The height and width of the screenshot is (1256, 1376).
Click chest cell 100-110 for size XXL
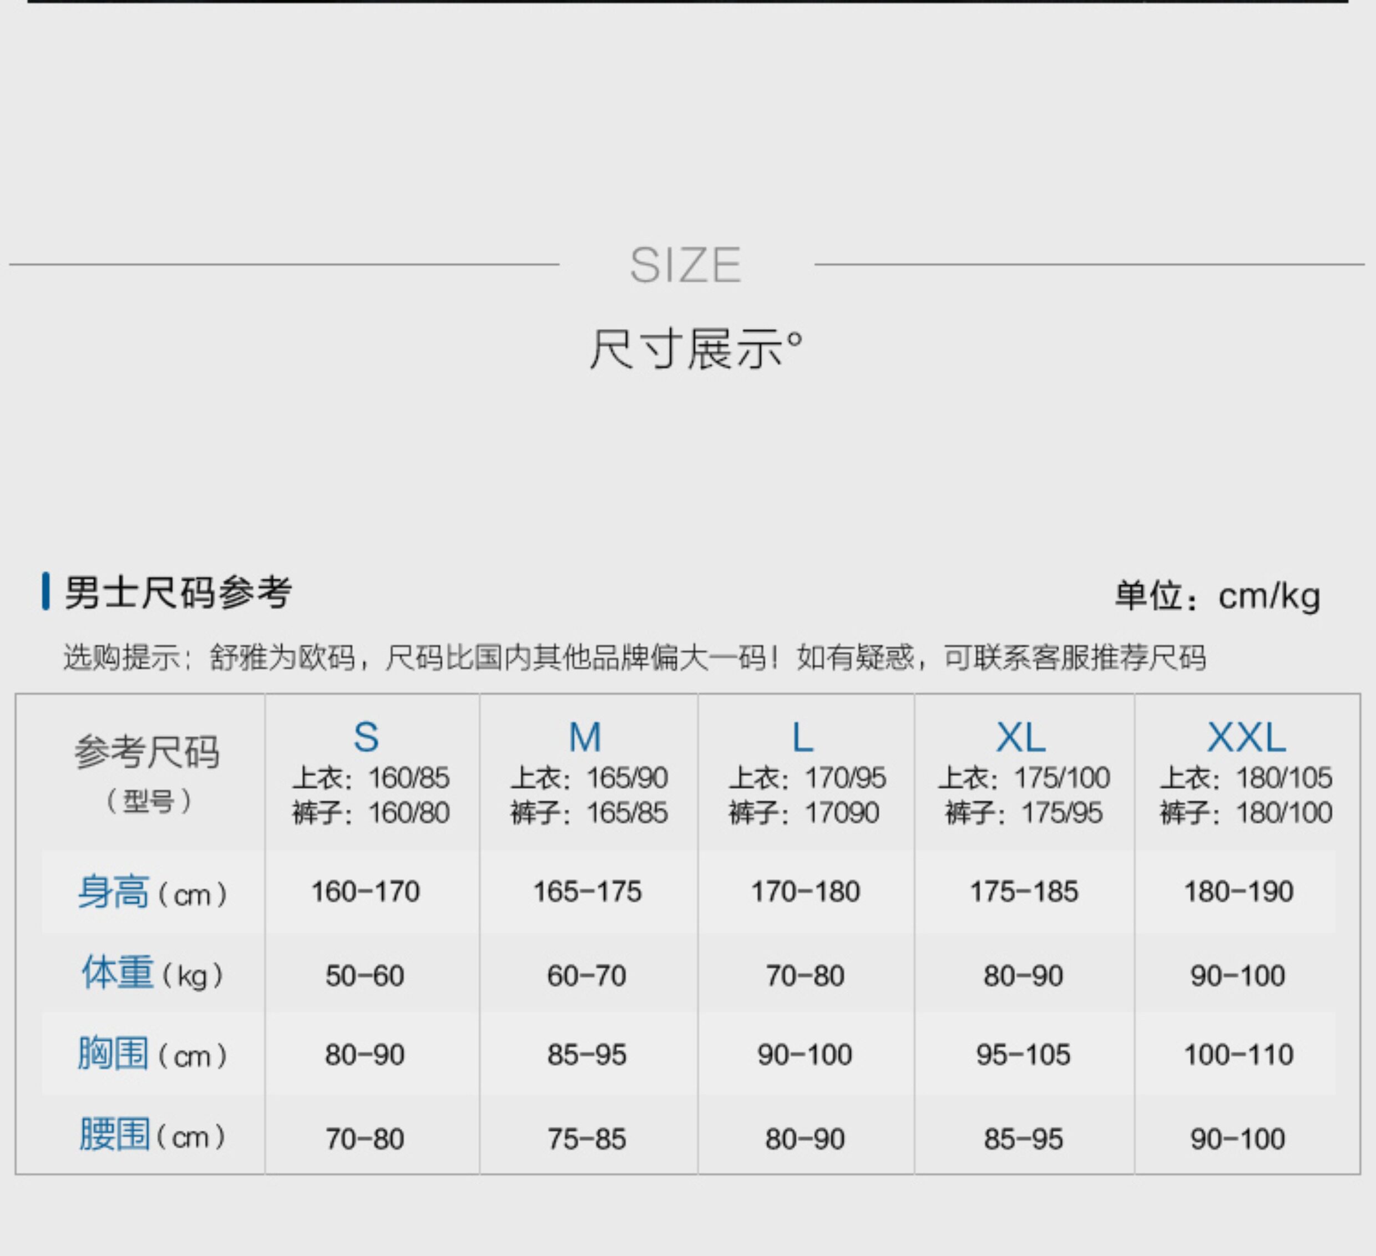pos(1238,1055)
